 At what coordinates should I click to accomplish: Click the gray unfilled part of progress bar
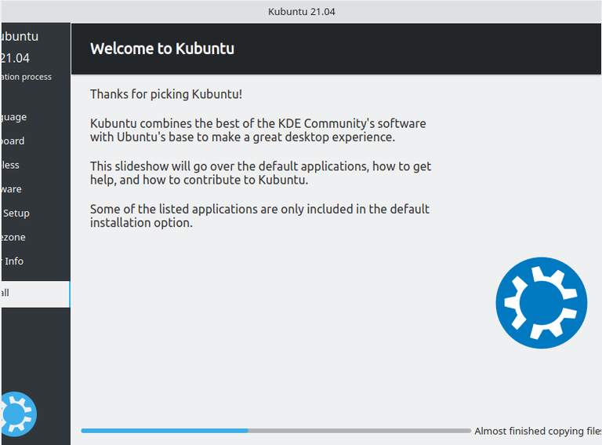tap(359, 431)
